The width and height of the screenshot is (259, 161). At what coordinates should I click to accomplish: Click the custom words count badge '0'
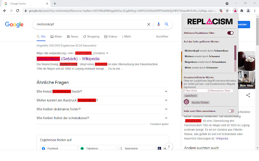(x=186, y=102)
